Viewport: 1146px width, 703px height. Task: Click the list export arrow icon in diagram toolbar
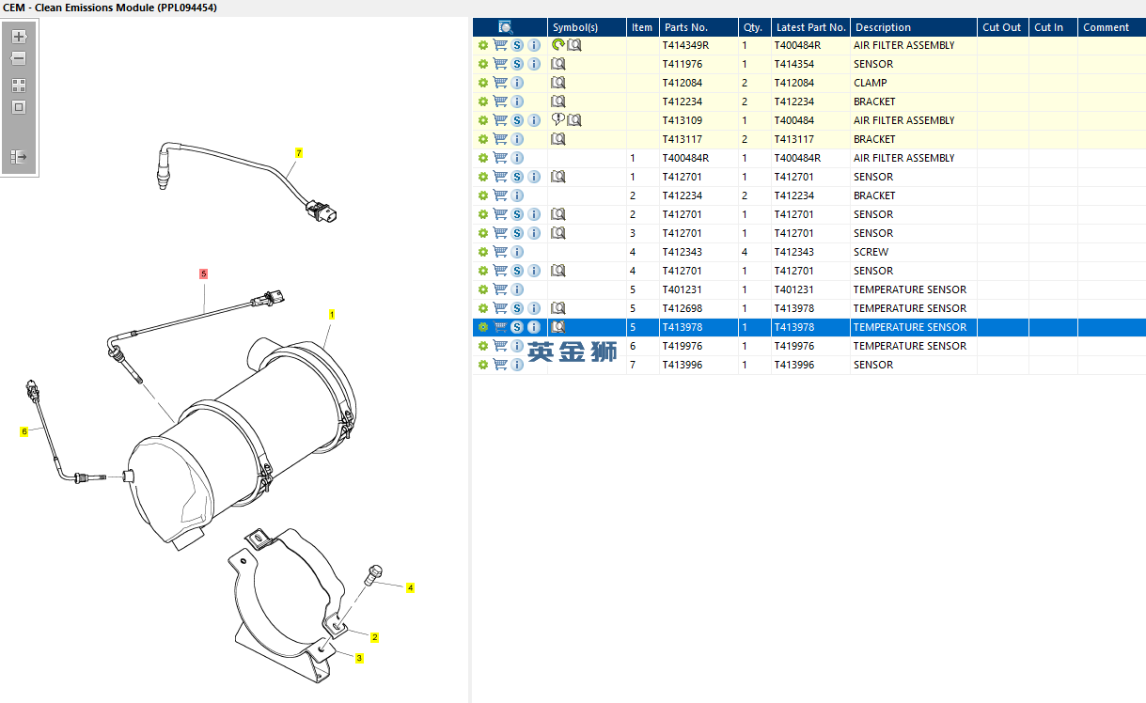[19, 157]
